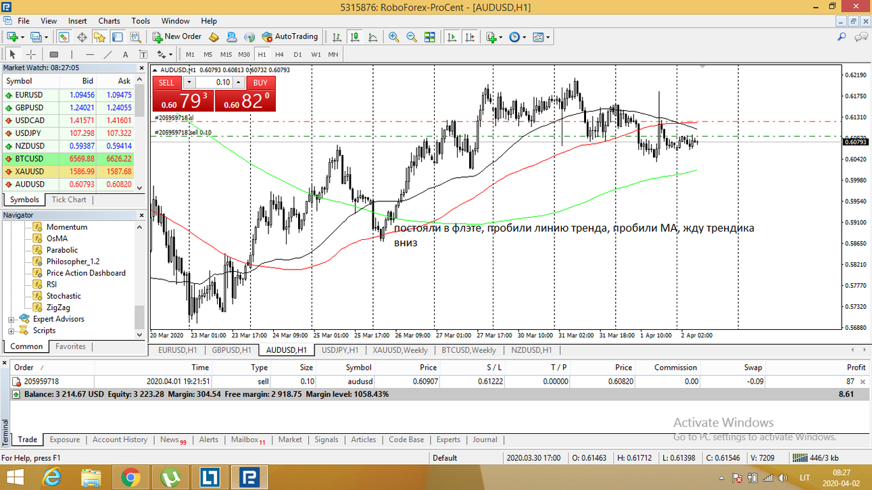Image resolution: width=872 pixels, height=490 pixels.
Task: Switch chart to candlesticks mode
Action: [x=356, y=36]
